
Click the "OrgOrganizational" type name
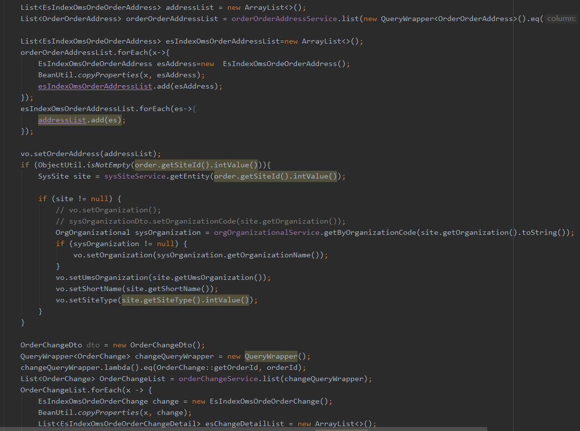pyautogui.click(x=93, y=232)
